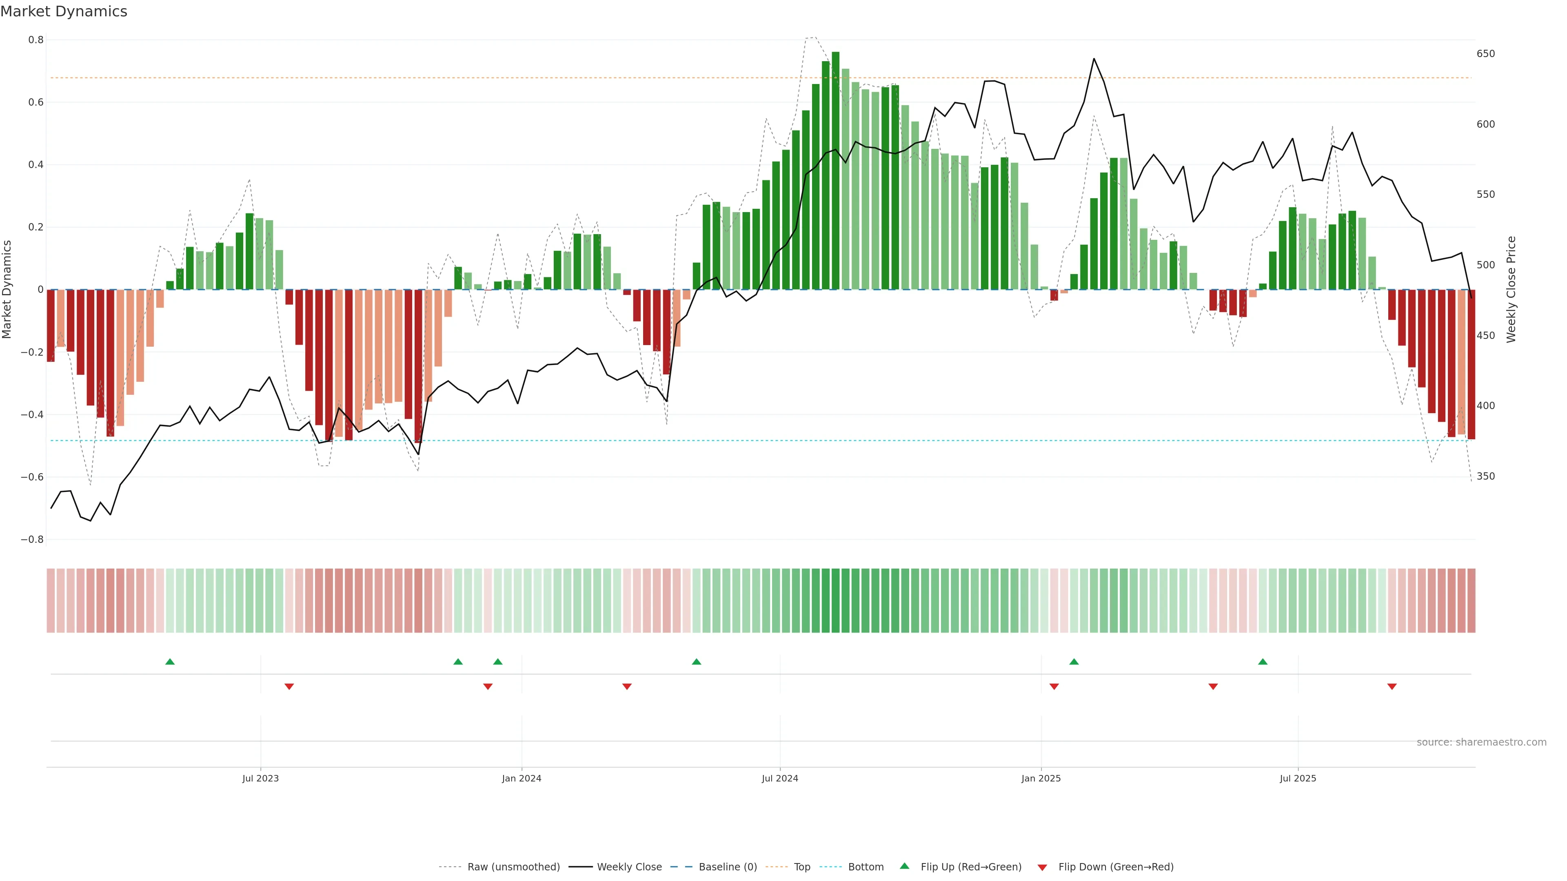Toggle the Baseline (0) legend entry
This screenshot has width=1567, height=881.
(x=728, y=867)
